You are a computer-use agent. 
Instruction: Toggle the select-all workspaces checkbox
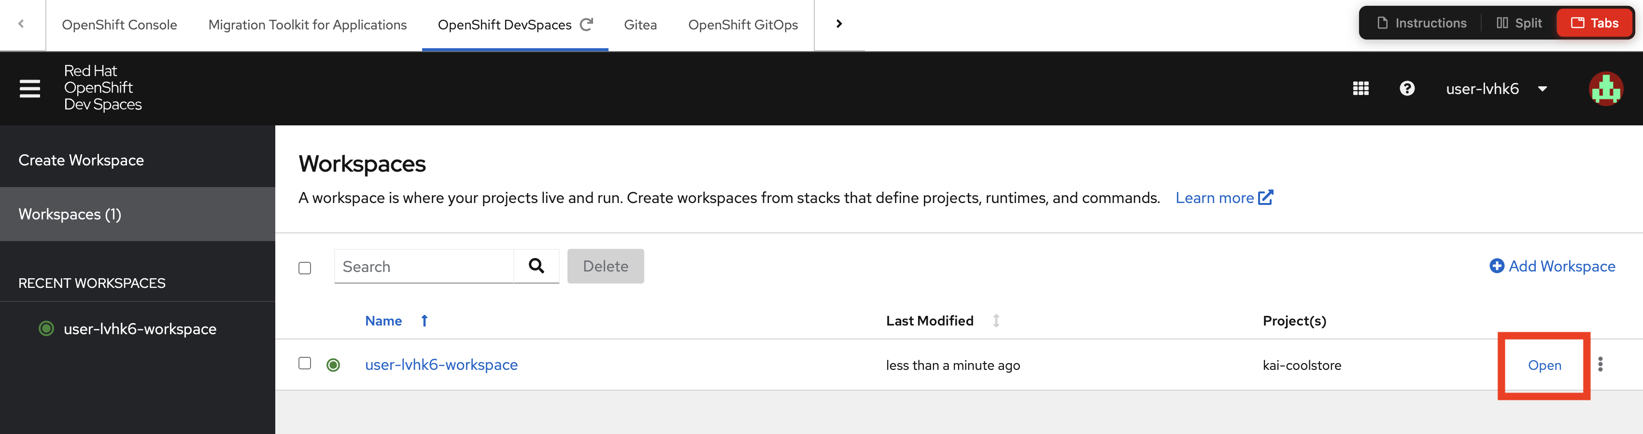pos(305,268)
